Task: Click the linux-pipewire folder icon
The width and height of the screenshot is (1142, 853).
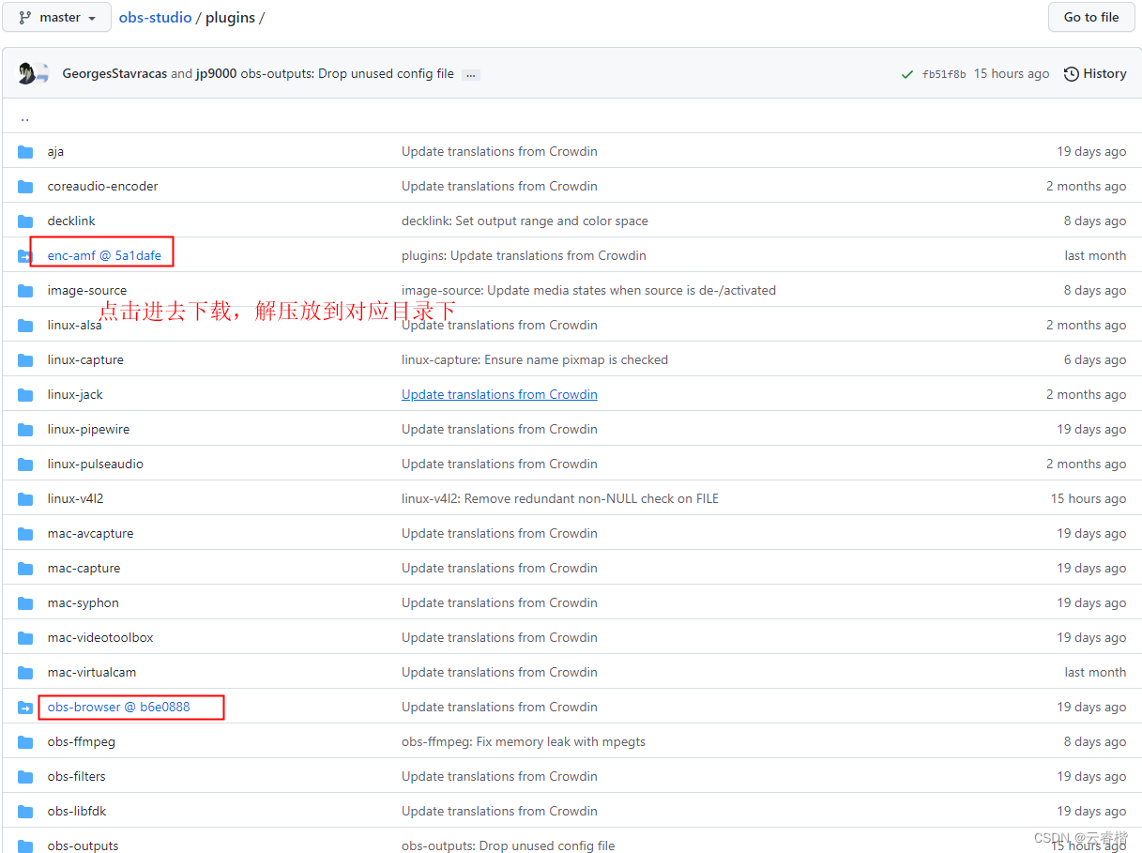Action: pos(25,430)
